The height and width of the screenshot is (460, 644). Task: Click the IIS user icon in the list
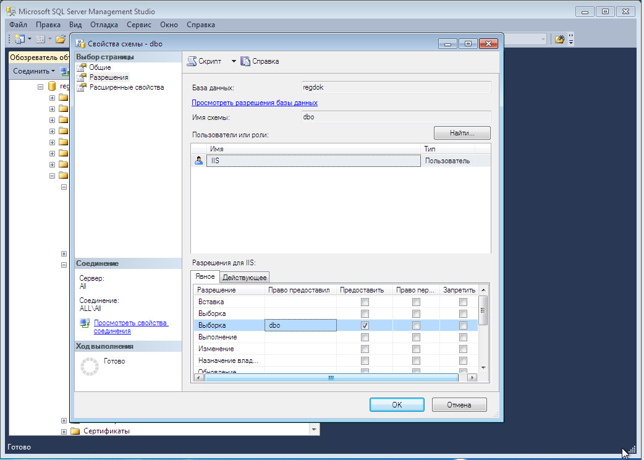199,161
